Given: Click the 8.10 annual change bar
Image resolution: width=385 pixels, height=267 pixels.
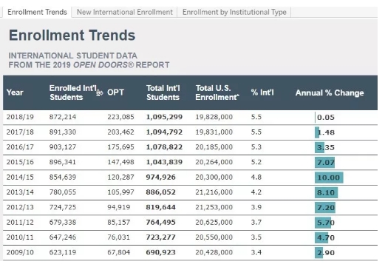Looking at the screenshot, I should pyautogui.click(x=326, y=192).
